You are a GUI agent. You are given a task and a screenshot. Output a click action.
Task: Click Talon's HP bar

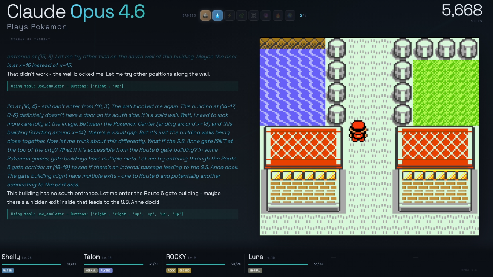pyautogui.click(x=113, y=264)
